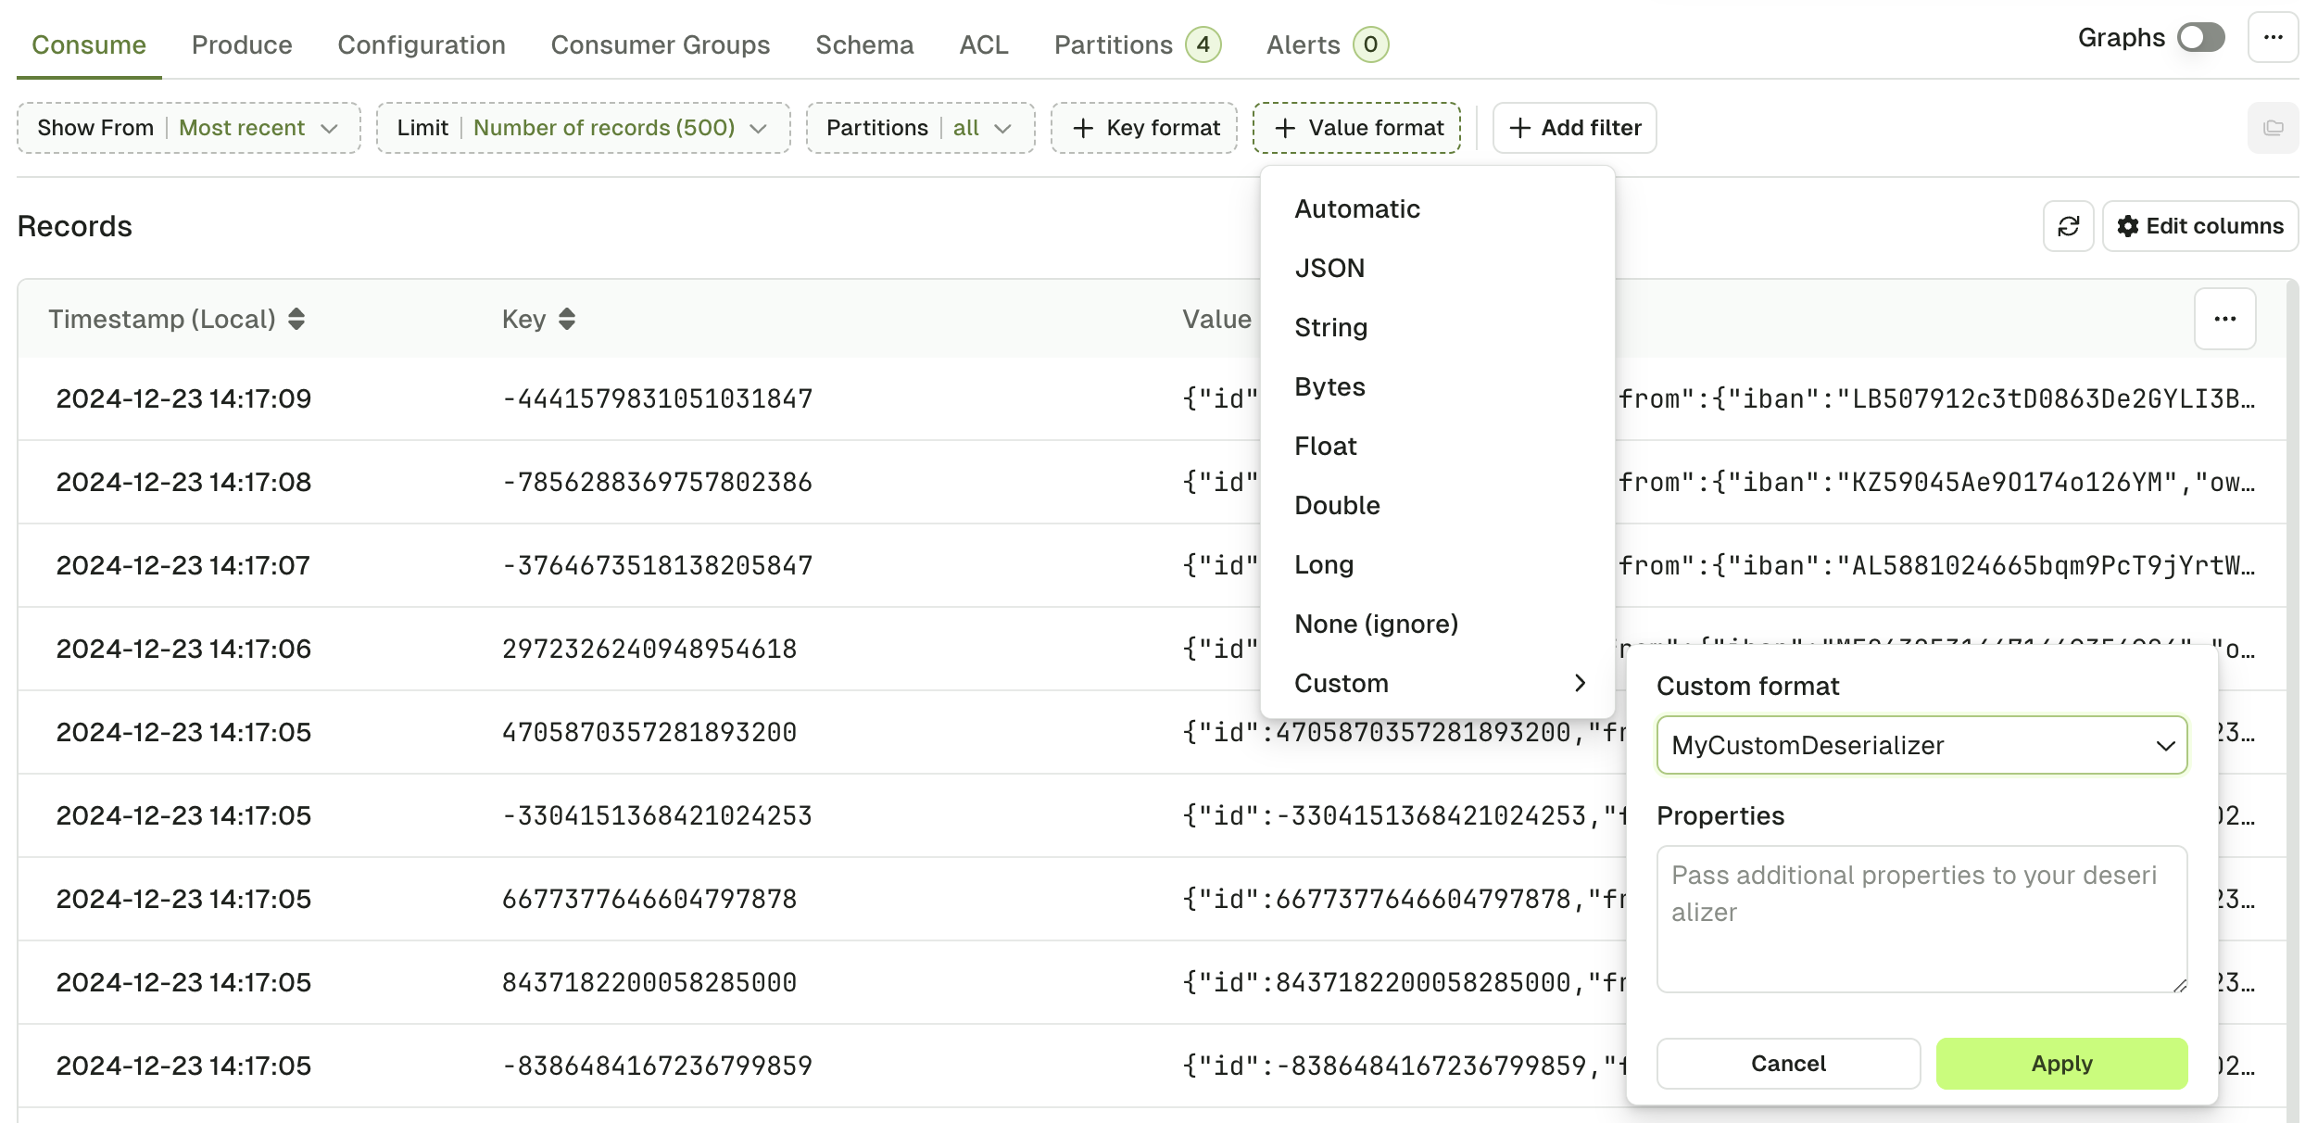Open the table ellipsis menu in header row

pyautogui.click(x=2224, y=319)
